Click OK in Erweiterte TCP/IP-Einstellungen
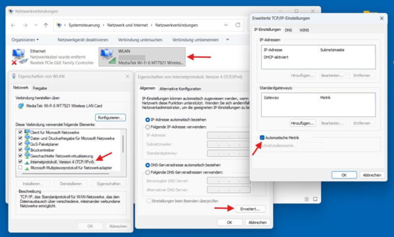Image resolution: width=394 pixels, height=237 pixels. click(x=344, y=175)
